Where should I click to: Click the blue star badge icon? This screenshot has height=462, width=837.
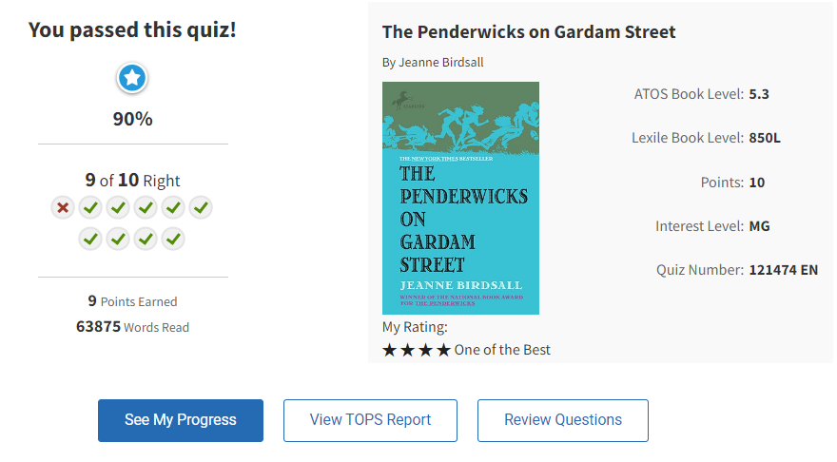click(x=132, y=79)
